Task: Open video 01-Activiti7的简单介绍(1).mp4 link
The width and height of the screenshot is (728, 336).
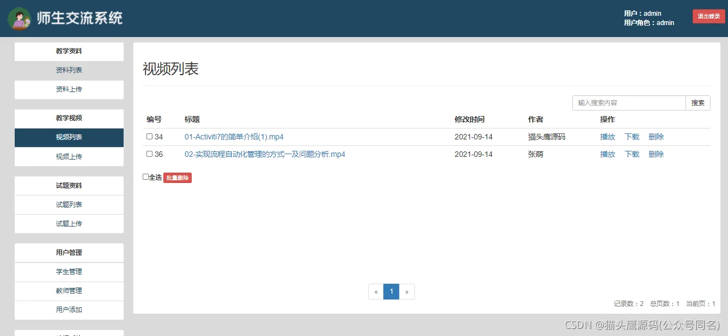Action: 234,137
